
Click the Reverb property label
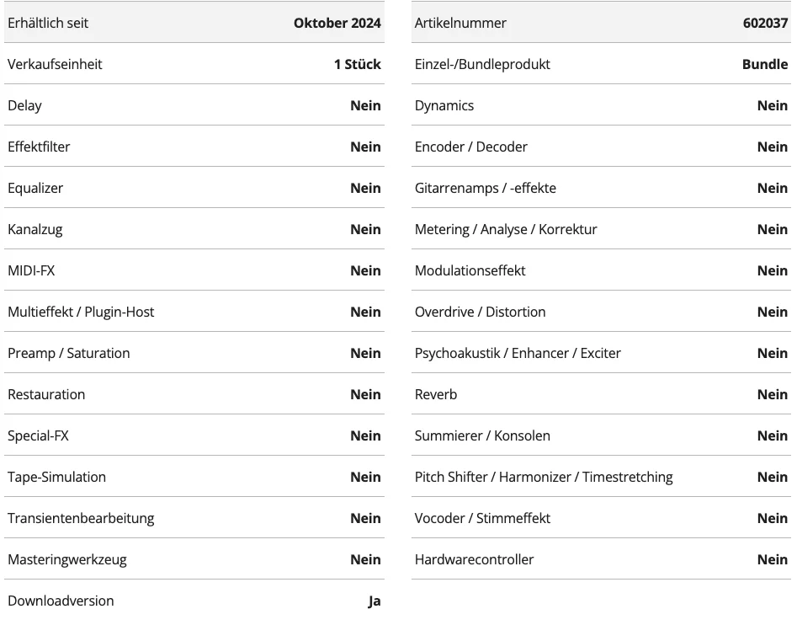(436, 395)
